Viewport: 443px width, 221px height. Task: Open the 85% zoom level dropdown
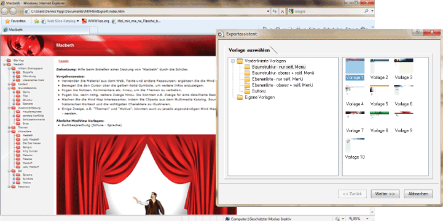(x=367, y=219)
